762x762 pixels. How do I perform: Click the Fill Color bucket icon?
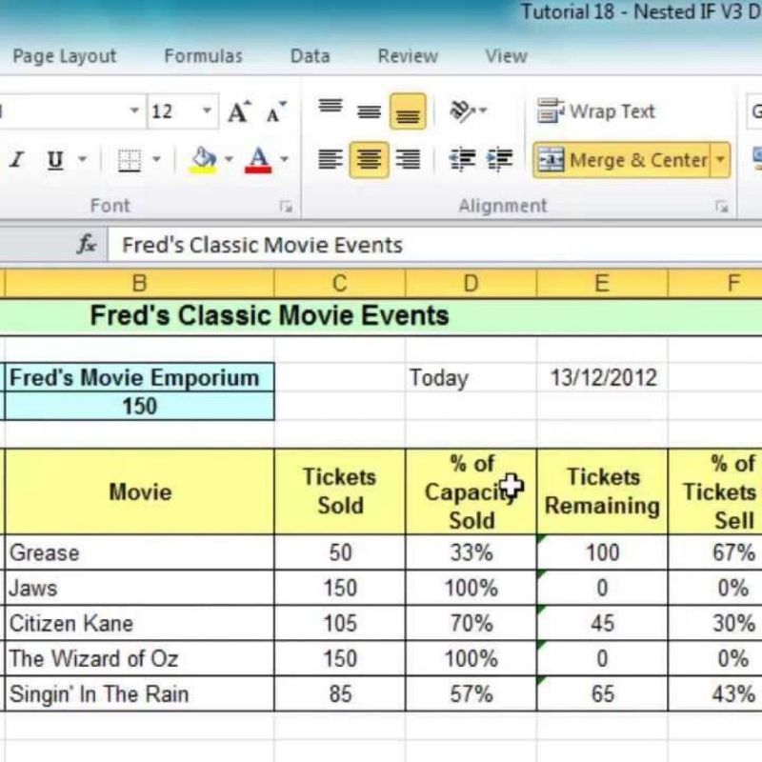coord(201,155)
